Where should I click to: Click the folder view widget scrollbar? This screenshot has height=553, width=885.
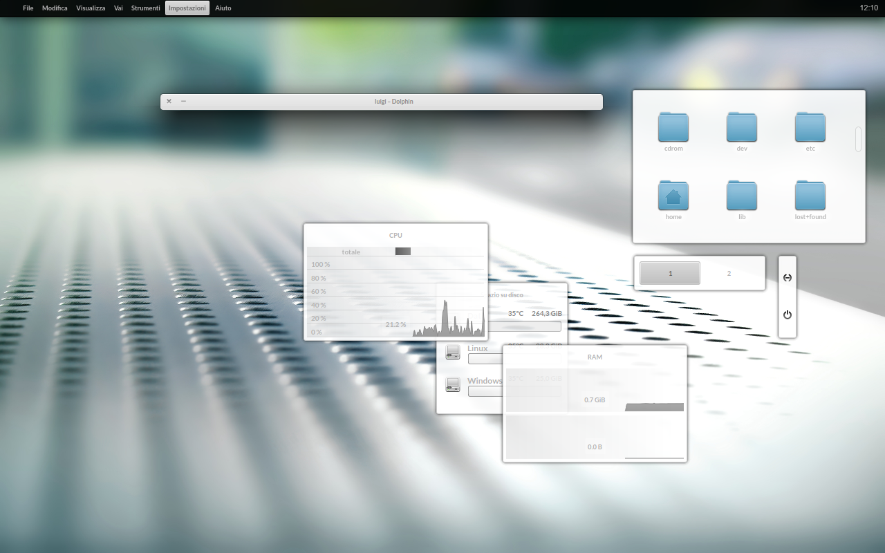(858, 139)
